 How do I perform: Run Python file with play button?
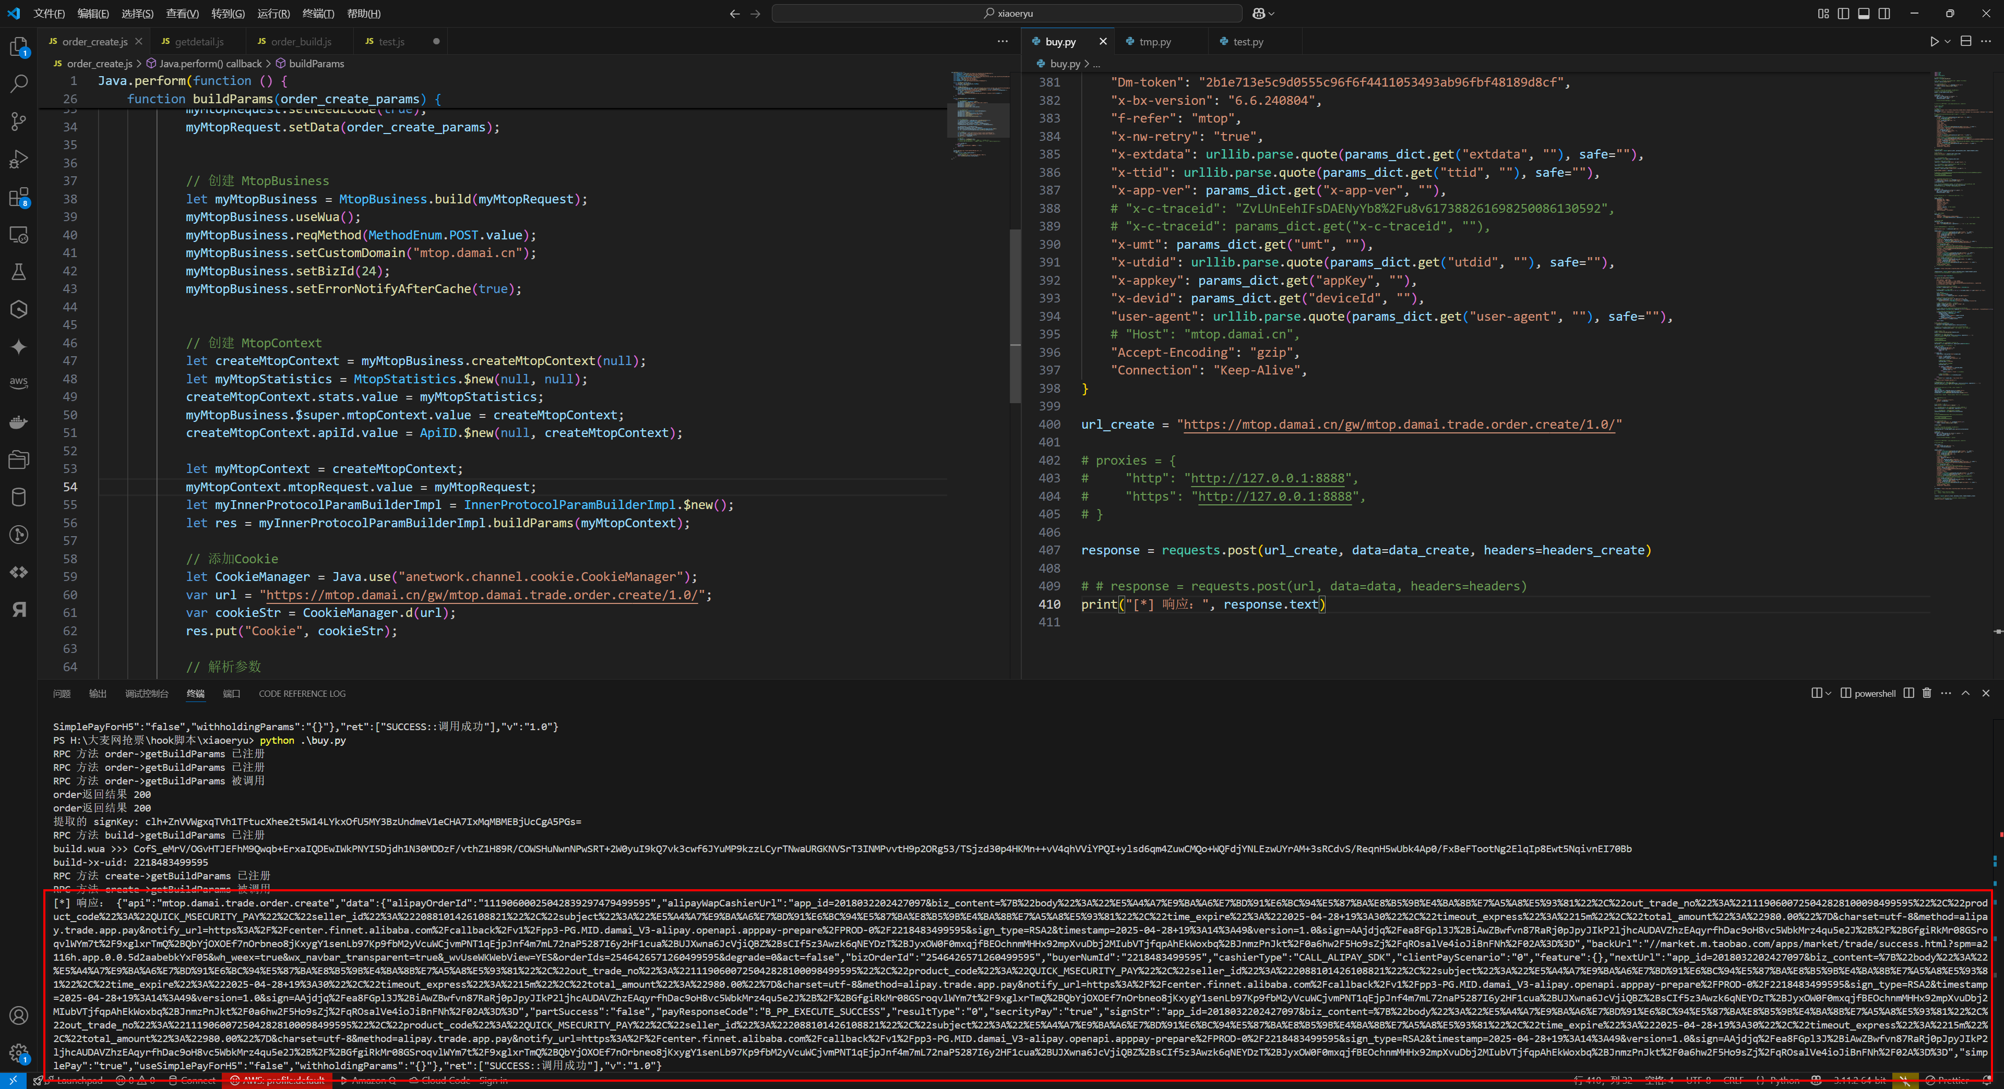pos(1934,42)
